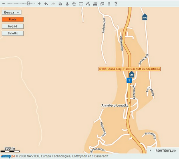This screenshot has height=159, width=179.
Task: Switch to Karte map view
Action: tap(13, 19)
